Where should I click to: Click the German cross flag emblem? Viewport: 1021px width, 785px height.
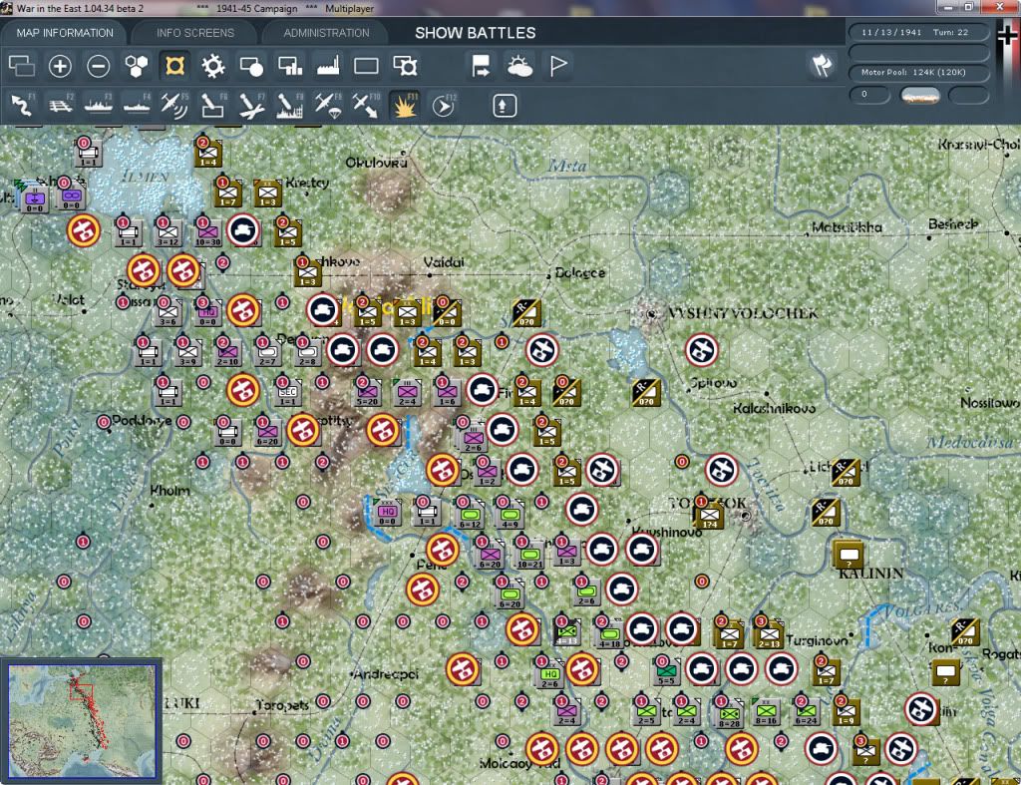coord(1007,36)
